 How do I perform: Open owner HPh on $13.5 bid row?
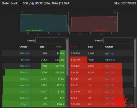click(24, 79)
